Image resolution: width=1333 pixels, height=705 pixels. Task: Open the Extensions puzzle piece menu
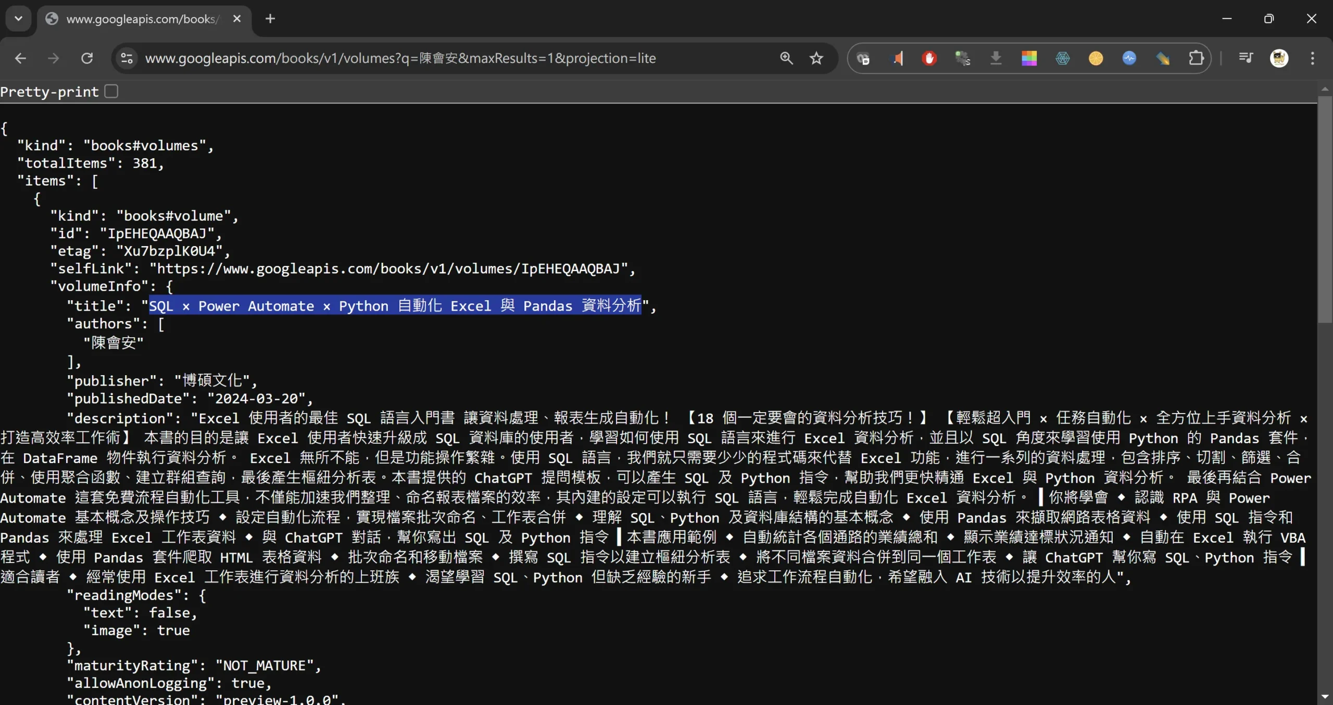[x=1196, y=58]
